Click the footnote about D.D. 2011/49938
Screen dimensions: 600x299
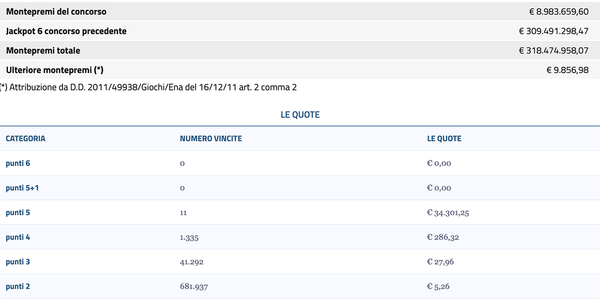point(148,87)
